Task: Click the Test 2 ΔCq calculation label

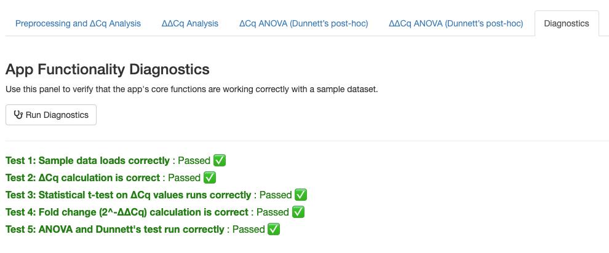Action: [x=83, y=177]
